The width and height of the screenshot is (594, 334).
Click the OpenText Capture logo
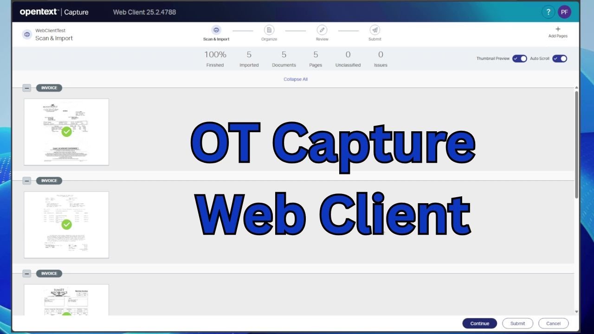pyautogui.click(x=54, y=12)
